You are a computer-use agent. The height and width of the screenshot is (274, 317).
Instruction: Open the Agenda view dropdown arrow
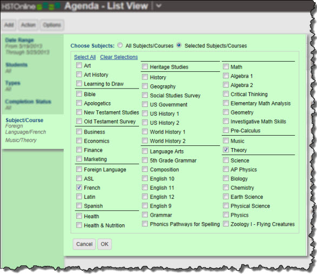pyautogui.click(x=159, y=6)
